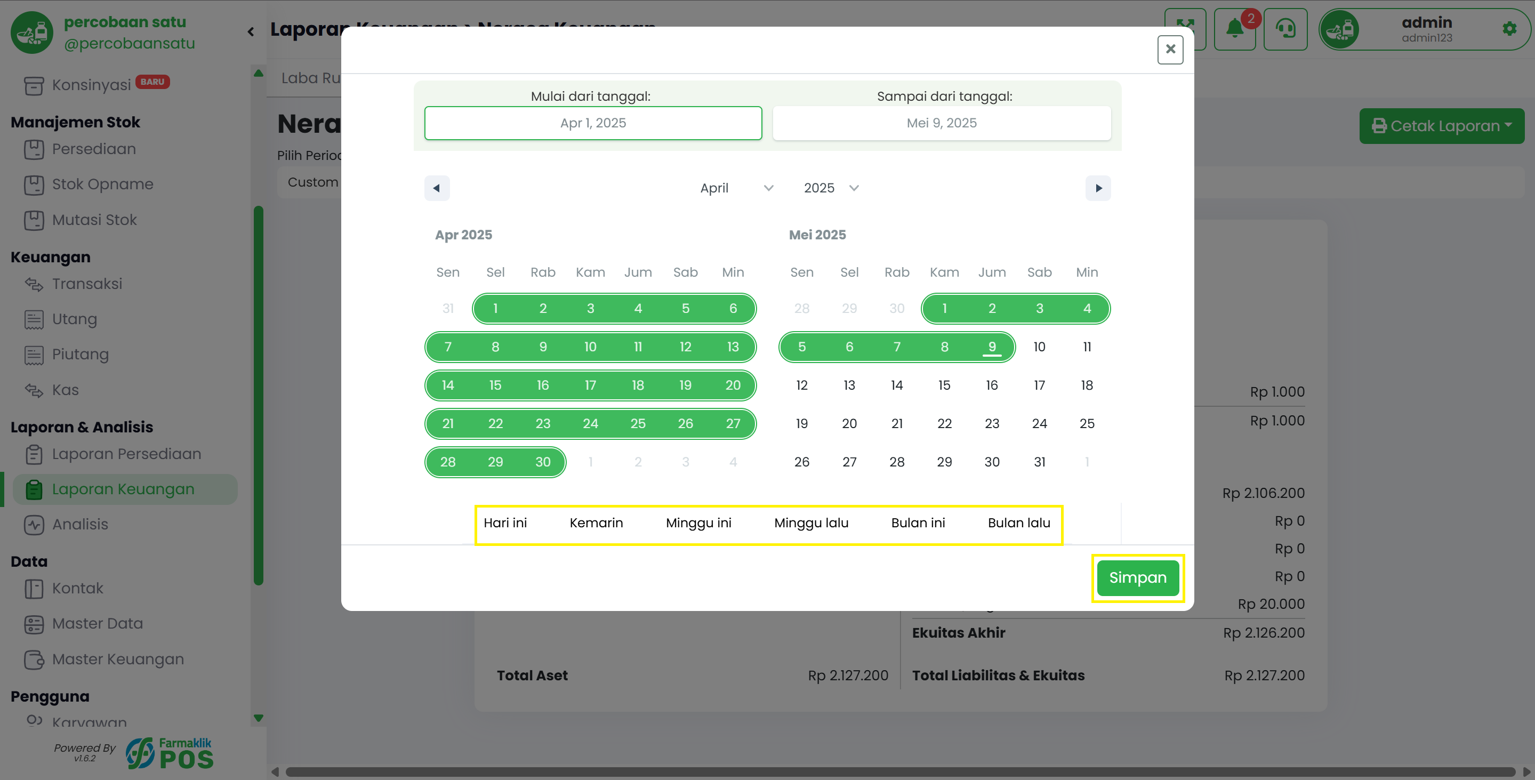Select May 10 in the calendar
Viewport: 1535px width, 780px height.
tap(1039, 348)
